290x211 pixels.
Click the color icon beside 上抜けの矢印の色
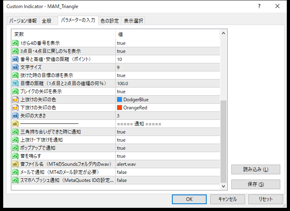click(15, 100)
